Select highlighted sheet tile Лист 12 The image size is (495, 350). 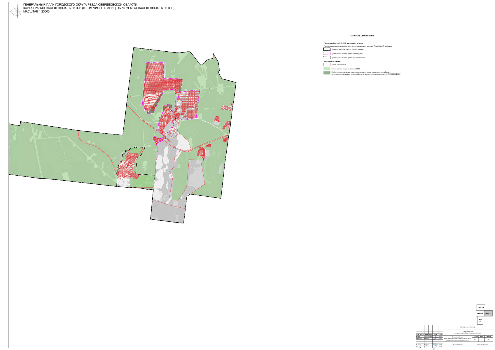point(488,313)
